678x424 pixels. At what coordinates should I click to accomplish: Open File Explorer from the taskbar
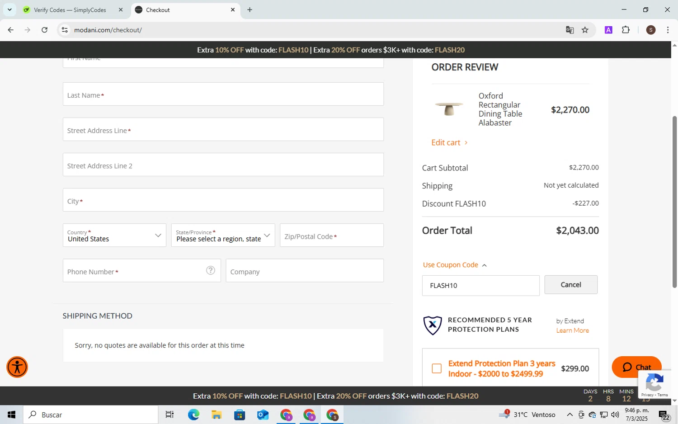tap(217, 415)
